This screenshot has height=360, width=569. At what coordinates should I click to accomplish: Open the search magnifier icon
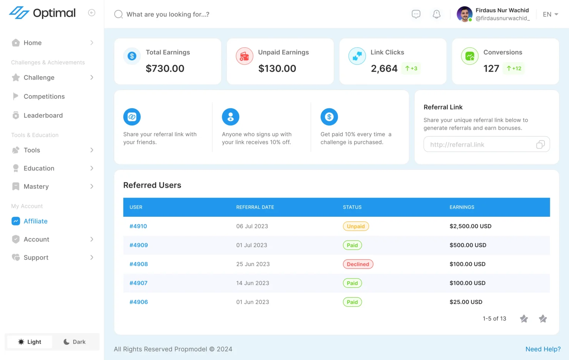coord(118,14)
